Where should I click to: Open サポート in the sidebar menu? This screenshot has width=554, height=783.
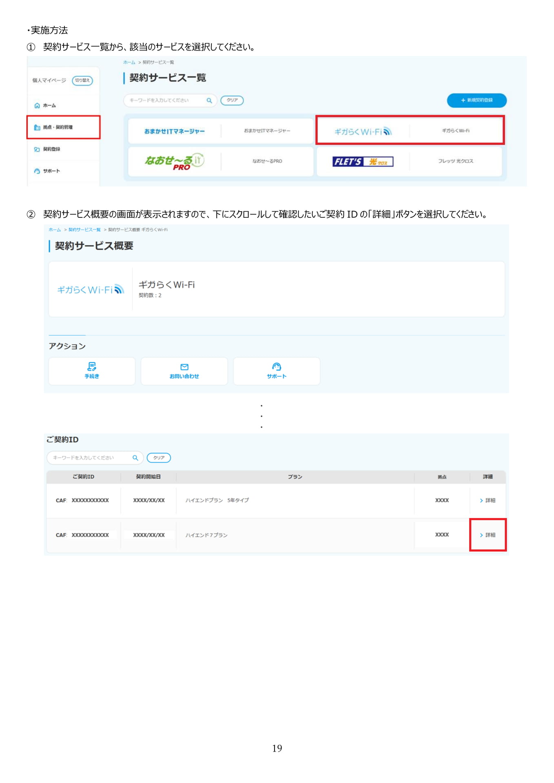pyautogui.click(x=51, y=171)
